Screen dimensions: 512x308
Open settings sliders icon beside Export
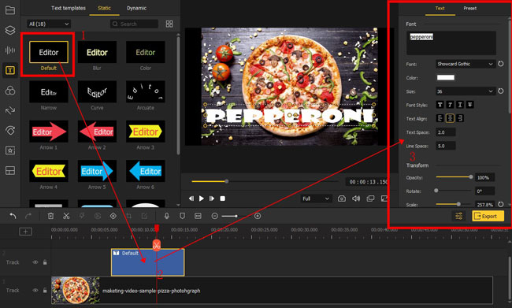[x=458, y=216]
